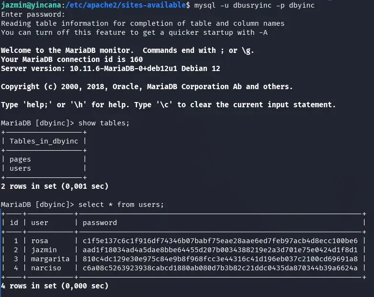Click the username 'margarita'
Viewport: 374px width, 297px height.
click(50, 259)
